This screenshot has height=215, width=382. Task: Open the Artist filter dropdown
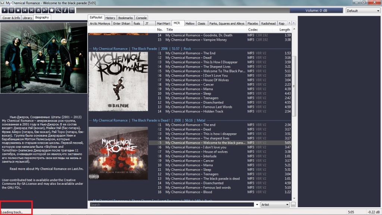click(x=275, y=205)
